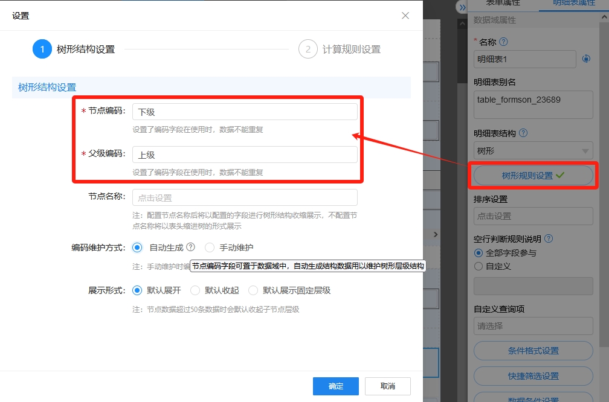Click the 取消 button
This screenshot has height=402, width=609.
(x=387, y=386)
